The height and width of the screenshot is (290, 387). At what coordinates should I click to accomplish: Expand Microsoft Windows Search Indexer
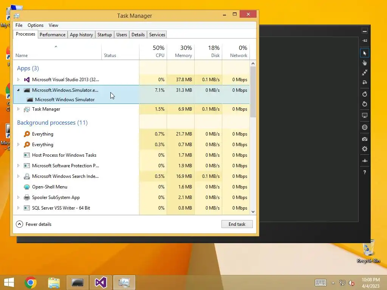18,176
